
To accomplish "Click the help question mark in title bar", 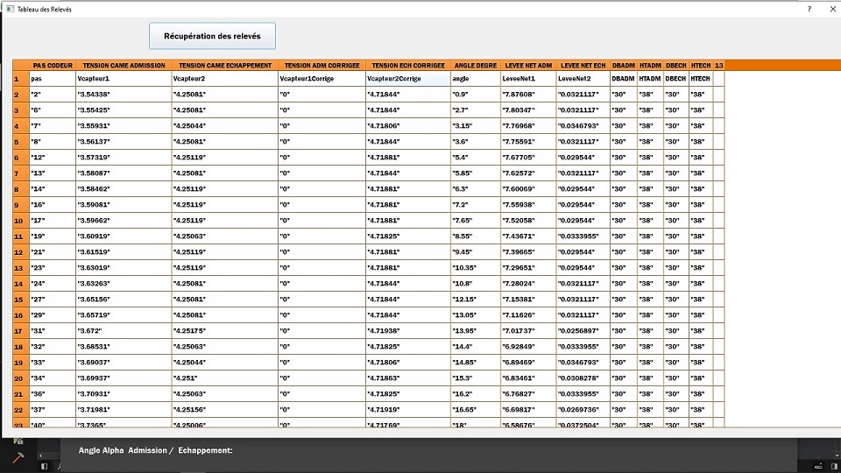I will [809, 9].
